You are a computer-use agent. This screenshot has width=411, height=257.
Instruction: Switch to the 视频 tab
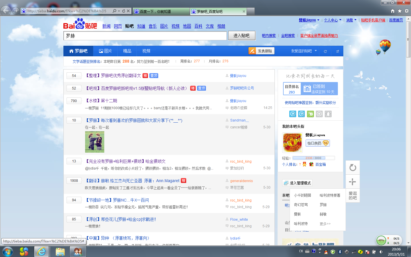[146, 51]
